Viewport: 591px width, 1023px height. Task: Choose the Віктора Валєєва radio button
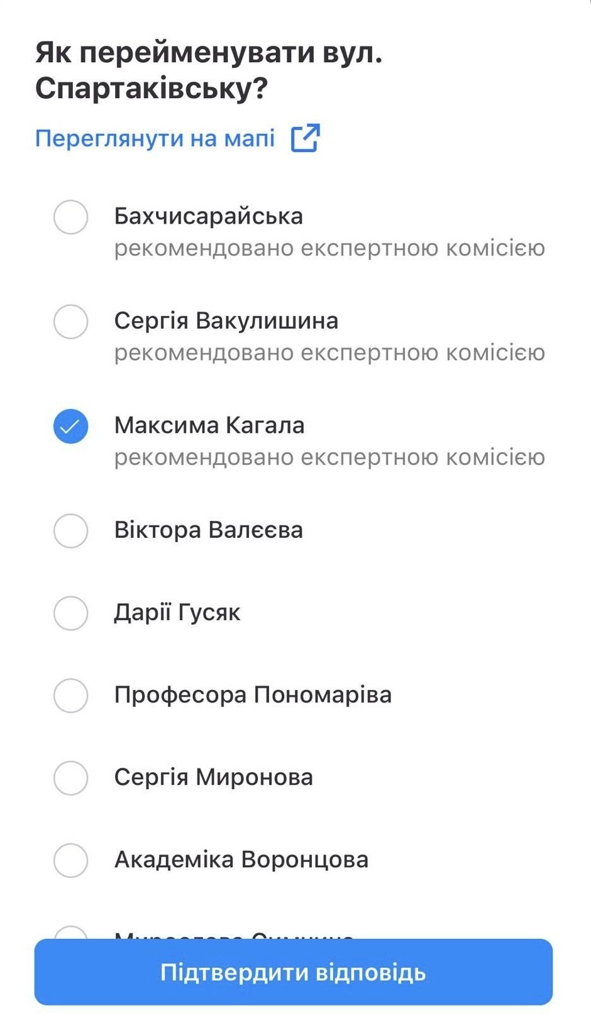pyautogui.click(x=70, y=530)
